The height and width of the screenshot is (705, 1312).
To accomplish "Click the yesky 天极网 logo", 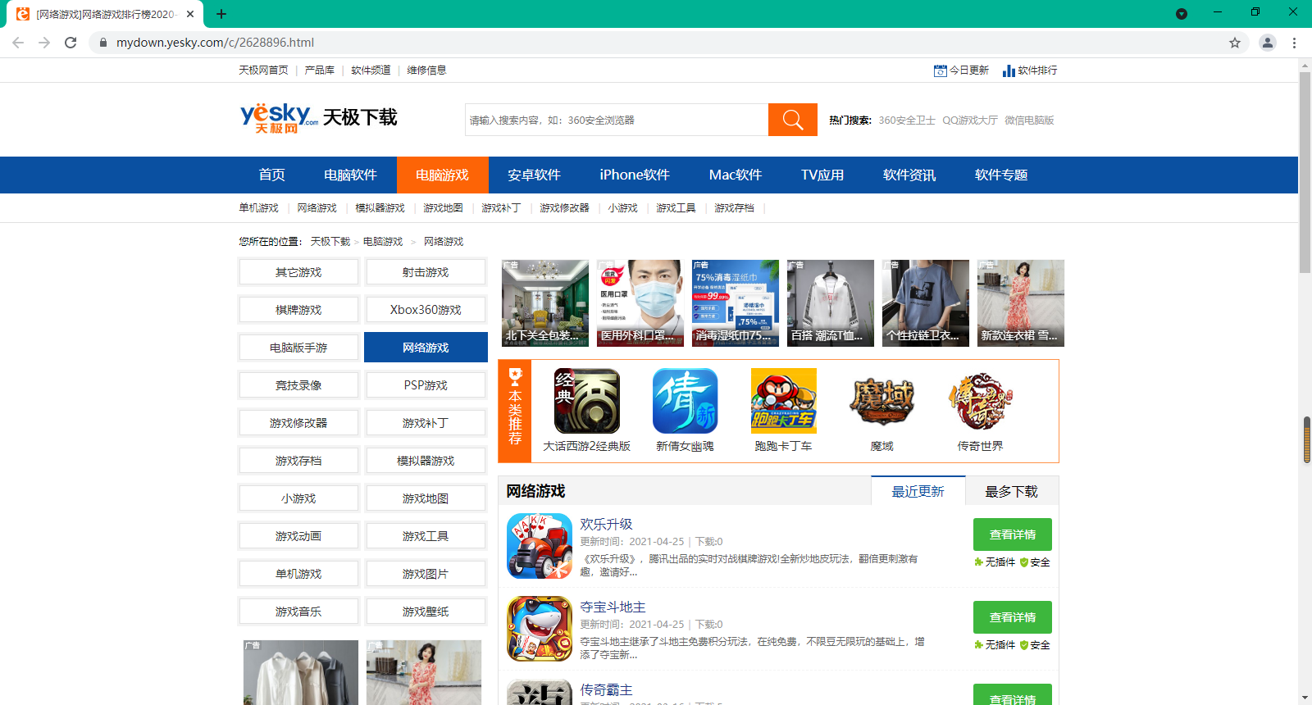I will pos(279,118).
